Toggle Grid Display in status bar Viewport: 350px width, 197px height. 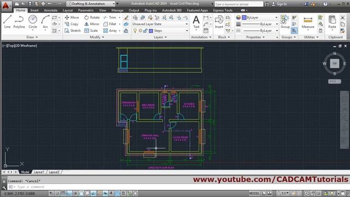[x=63, y=193]
